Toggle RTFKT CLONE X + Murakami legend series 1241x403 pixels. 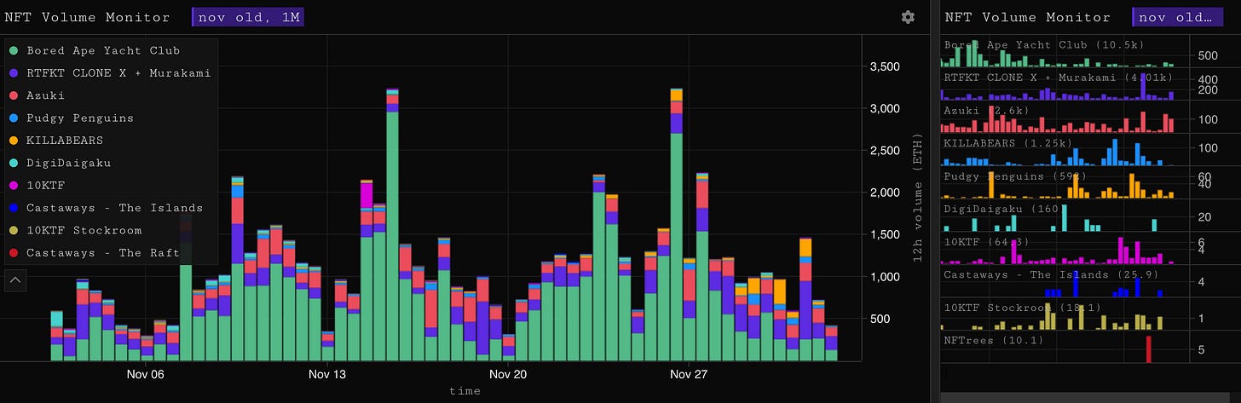click(110, 73)
